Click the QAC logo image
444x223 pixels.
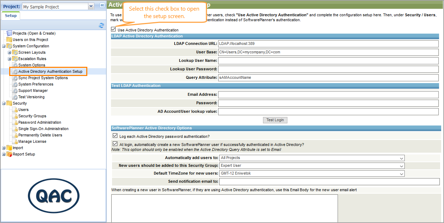tap(54, 195)
